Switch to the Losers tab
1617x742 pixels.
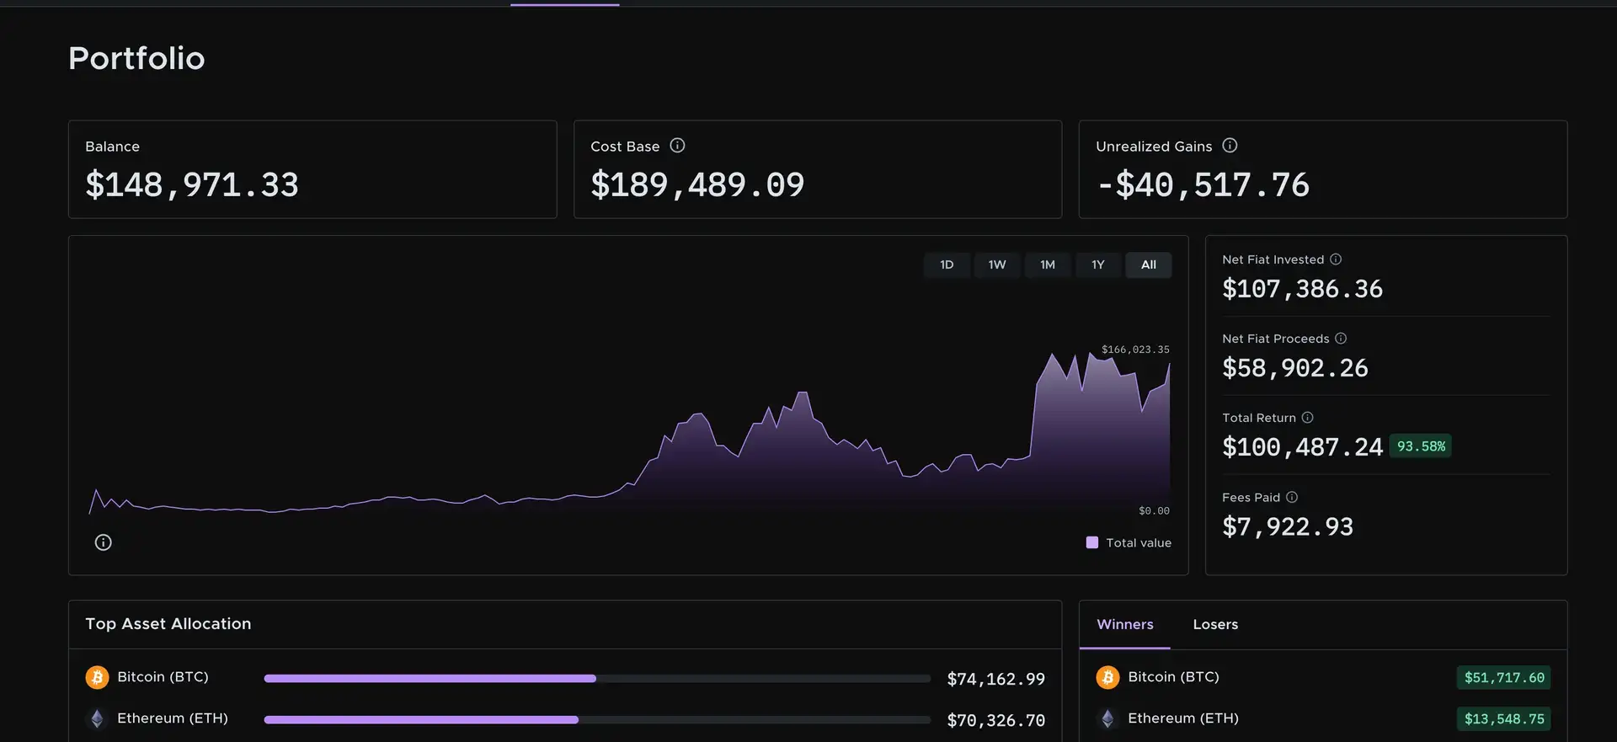[1215, 624]
